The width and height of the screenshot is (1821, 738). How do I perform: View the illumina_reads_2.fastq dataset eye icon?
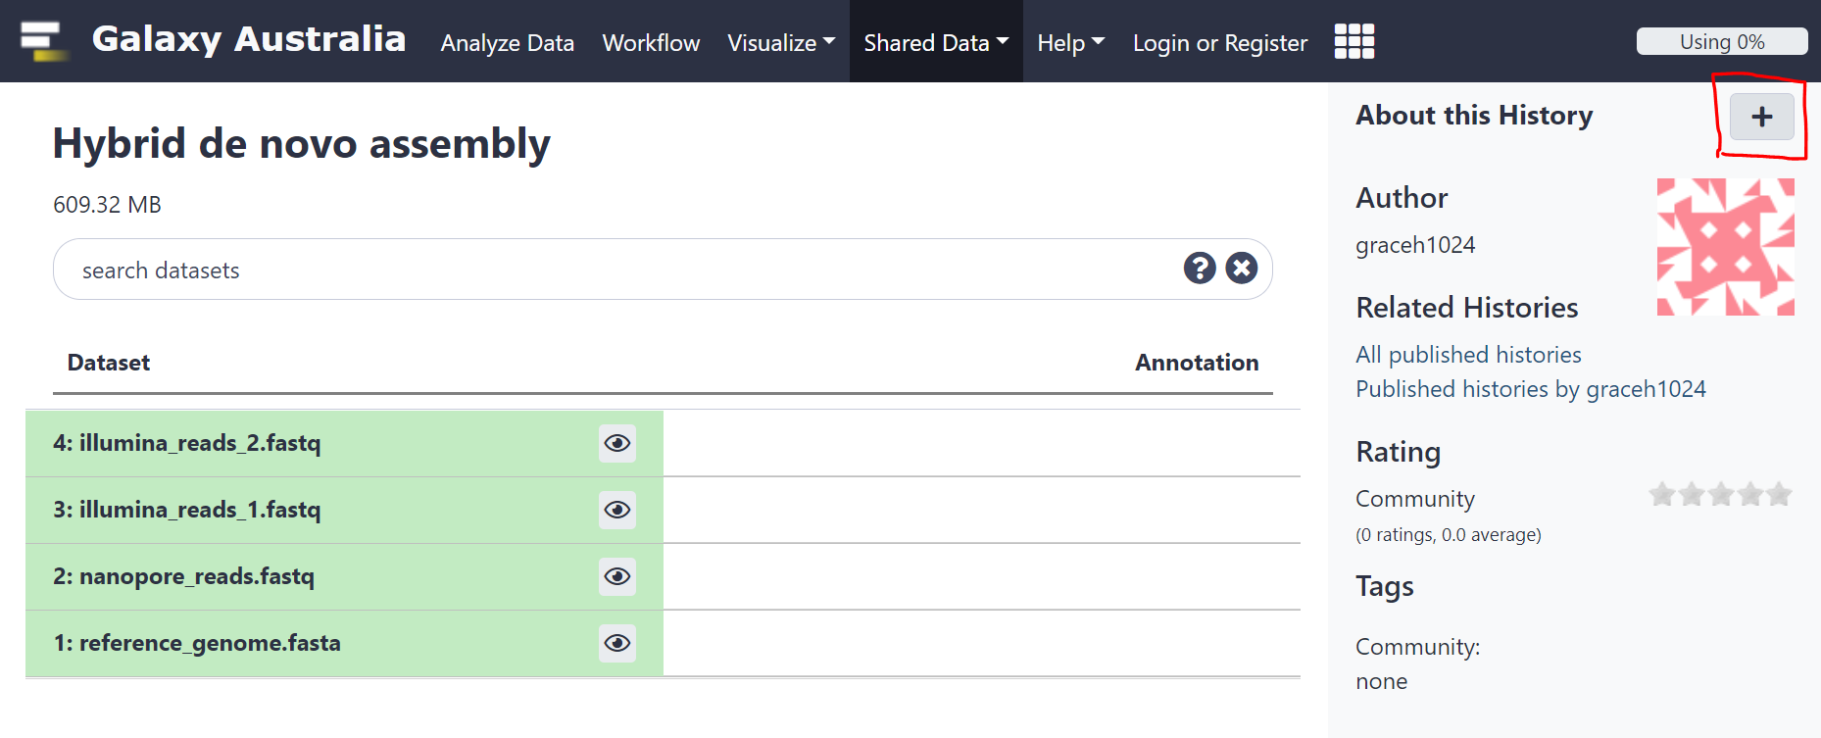617,444
